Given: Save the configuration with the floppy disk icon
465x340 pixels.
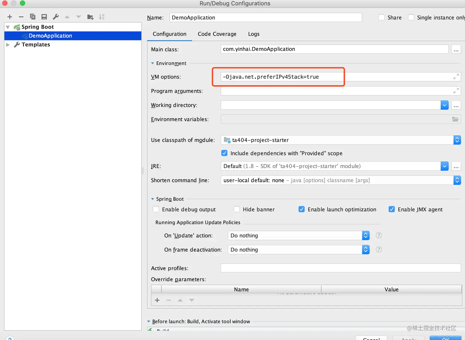Looking at the screenshot, I should pos(44,17).
